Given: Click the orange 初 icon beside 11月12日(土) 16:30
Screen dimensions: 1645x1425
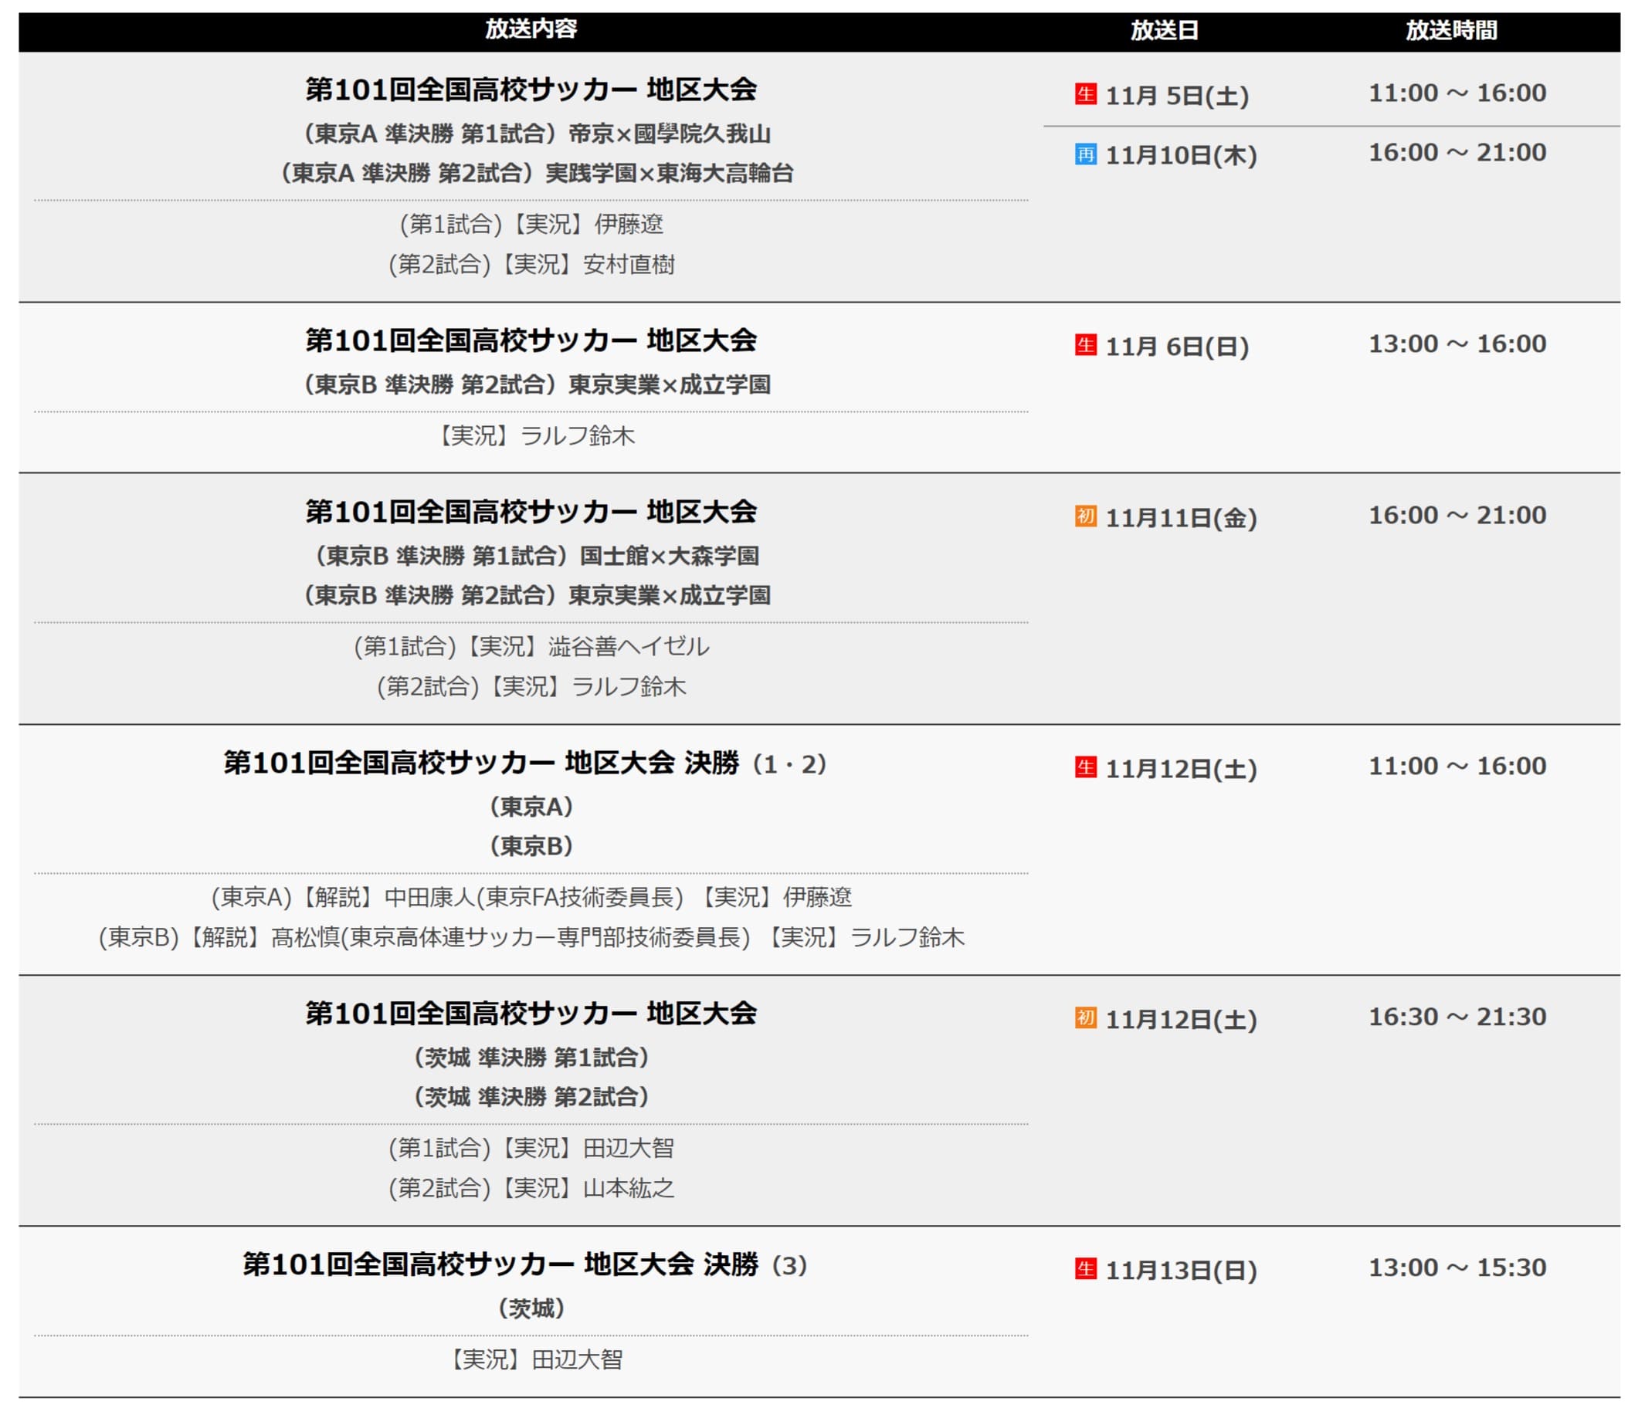Looking at the screenshot, I should [1085, 1018].
